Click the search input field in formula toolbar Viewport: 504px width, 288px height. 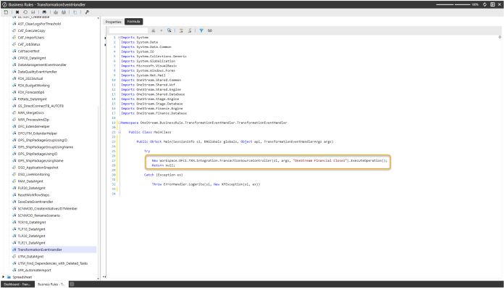pos(128,30)
